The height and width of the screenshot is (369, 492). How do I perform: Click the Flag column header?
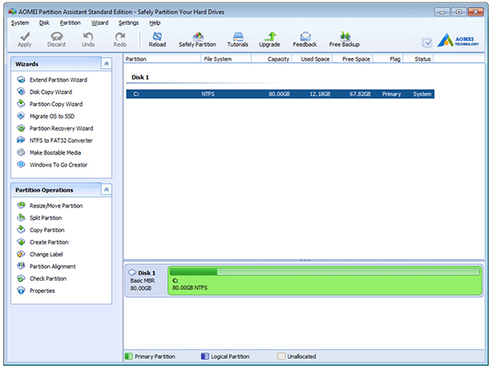388,59
